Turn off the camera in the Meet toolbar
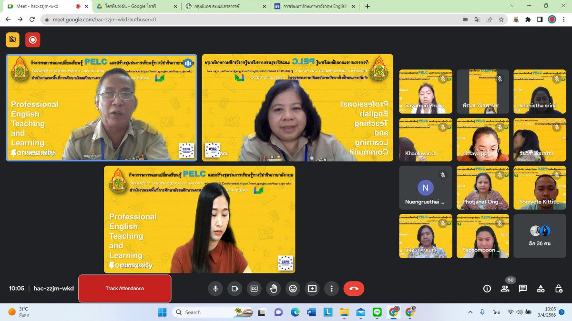The height and width of the screenshot is (321, 572). pos(235,288)
